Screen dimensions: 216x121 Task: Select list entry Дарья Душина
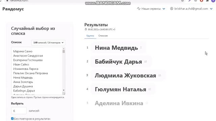pyautogui.click(x=23, y=86)
